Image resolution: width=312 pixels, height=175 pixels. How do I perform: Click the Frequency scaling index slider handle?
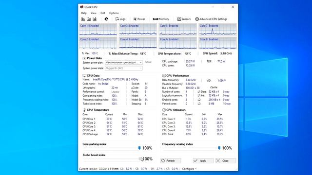[219, 148]
